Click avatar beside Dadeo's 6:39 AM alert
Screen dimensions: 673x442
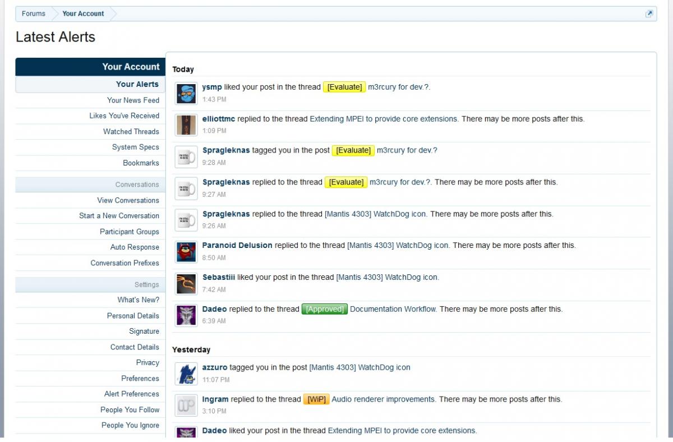pyautogui.click(x=186, y=315)
